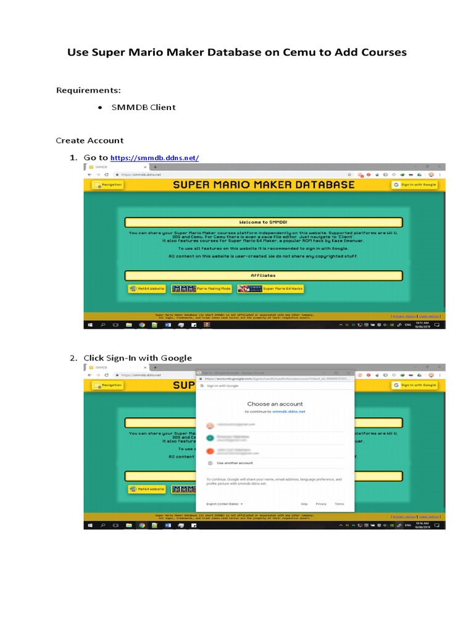
Task: Click smmdb.ddns.net link under Choose an account
Action: 289,412
